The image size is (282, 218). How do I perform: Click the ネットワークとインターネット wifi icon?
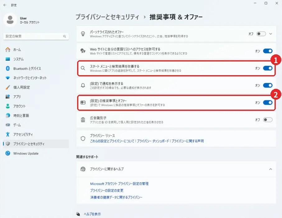click(x=8, y=78)
